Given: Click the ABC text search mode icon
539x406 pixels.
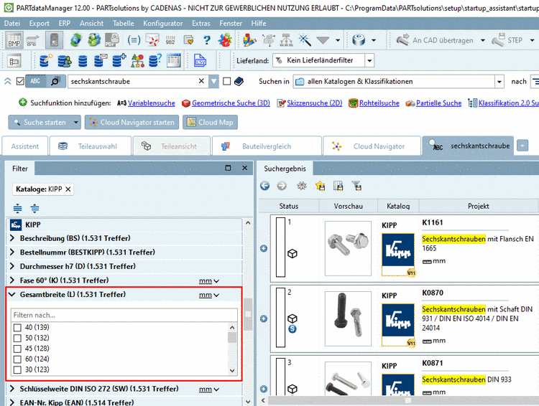Looking at the screenshot, I should pos(35,81).
